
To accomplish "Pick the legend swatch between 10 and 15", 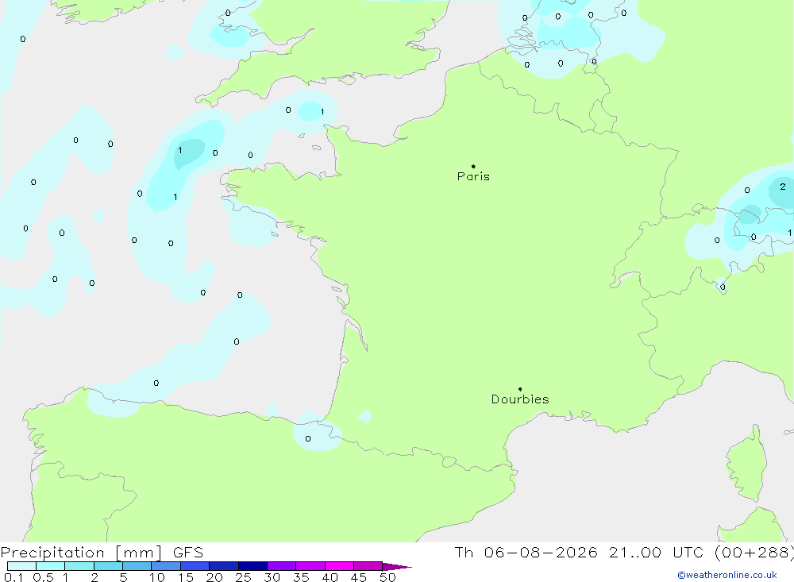I will click(166, 566).
